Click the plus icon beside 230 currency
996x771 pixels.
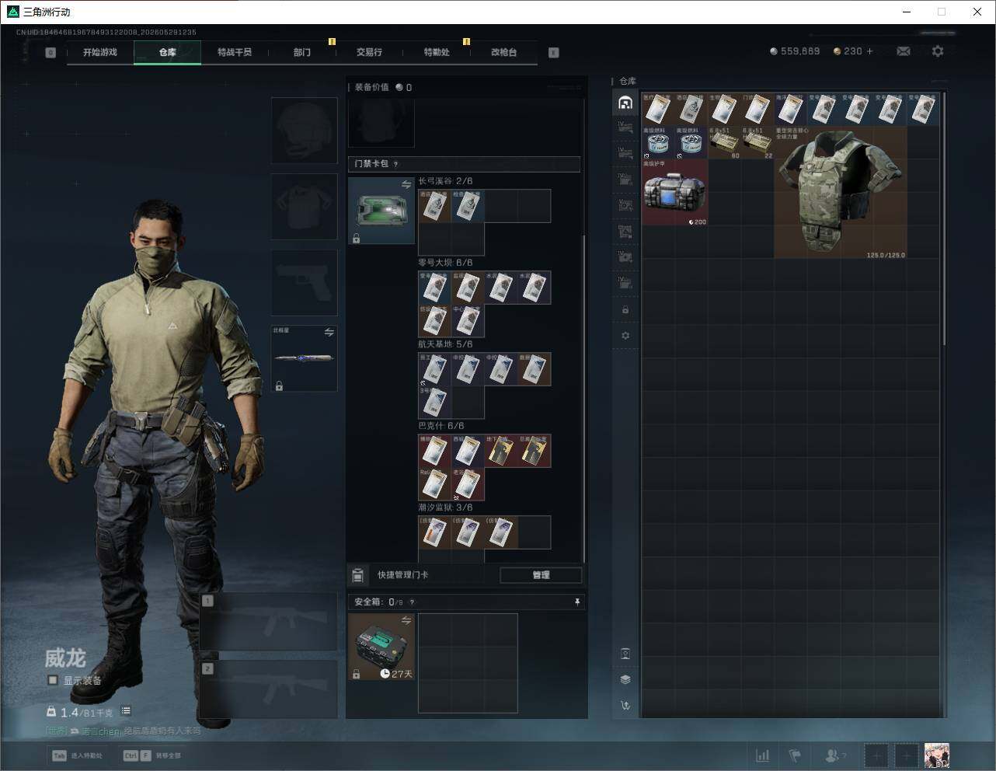click(x=869, y=51)
